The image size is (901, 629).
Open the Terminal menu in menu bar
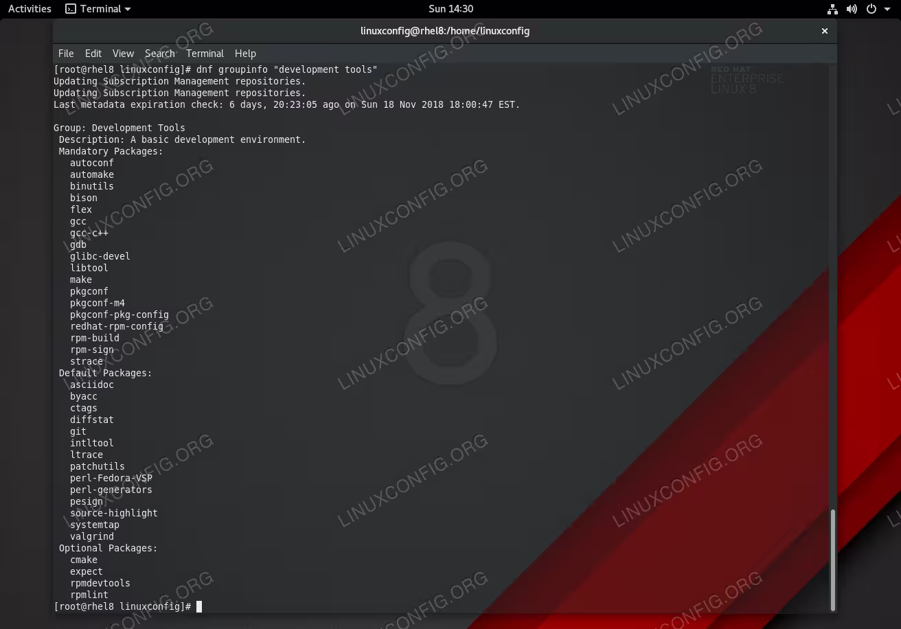point(205,54)
